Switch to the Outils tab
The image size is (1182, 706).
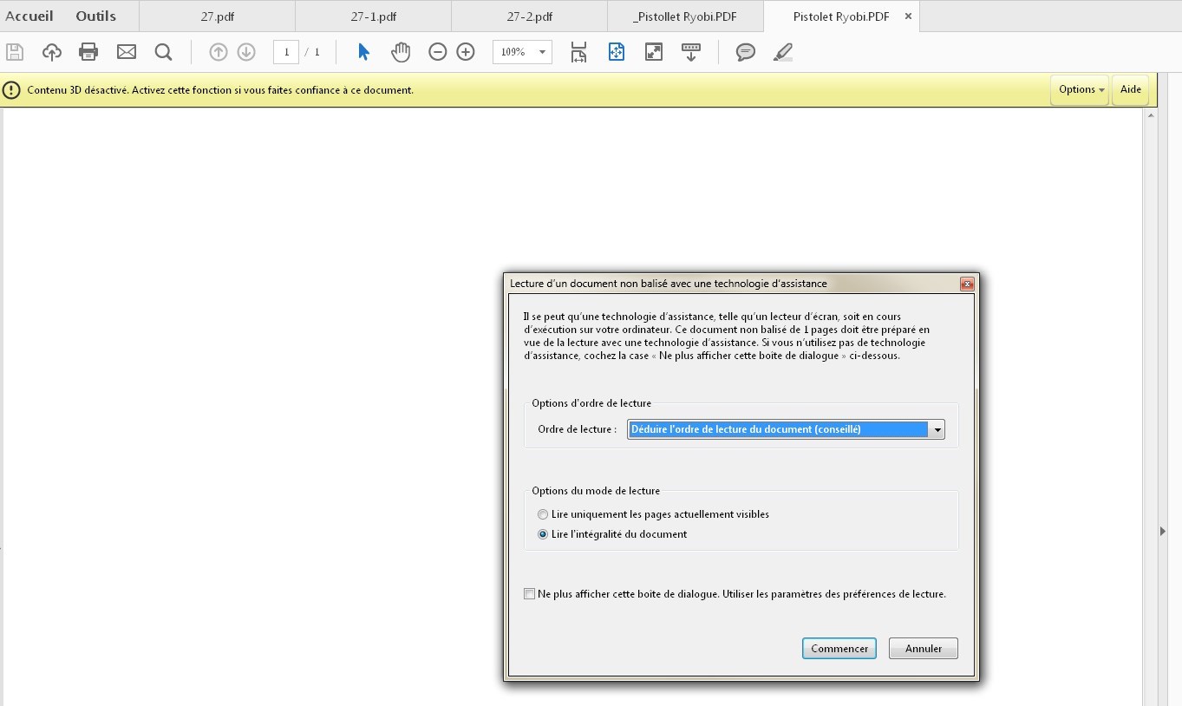point(95,16)
